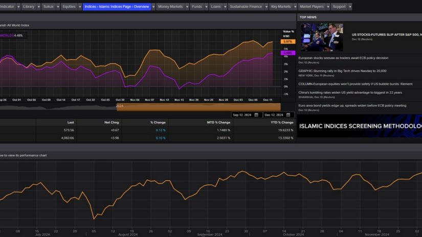Expand the Market Players dropdown arrow
Viewport: 422px width, 237px height.
pos(328,7)
